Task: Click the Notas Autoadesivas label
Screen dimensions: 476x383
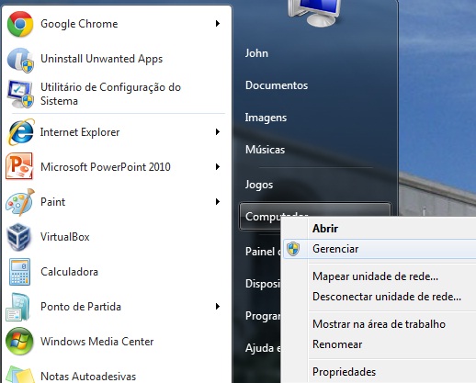Action: 88,377
